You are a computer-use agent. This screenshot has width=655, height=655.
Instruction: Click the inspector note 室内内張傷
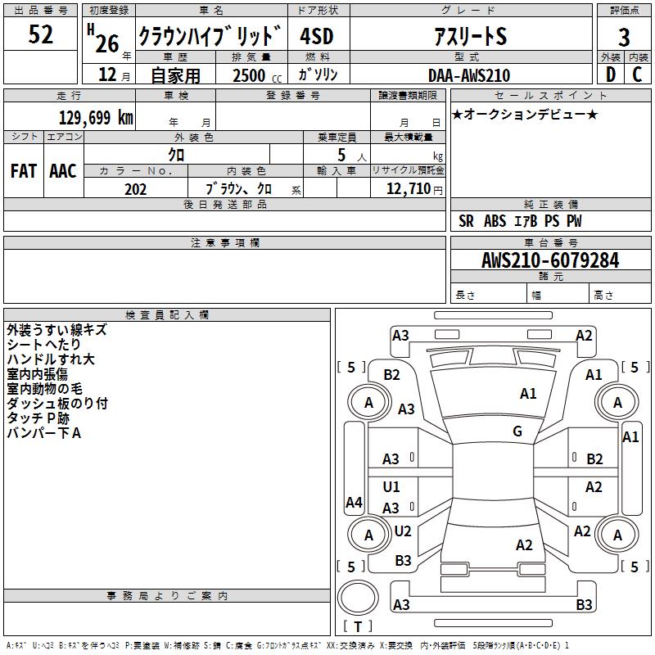[37, 374]
